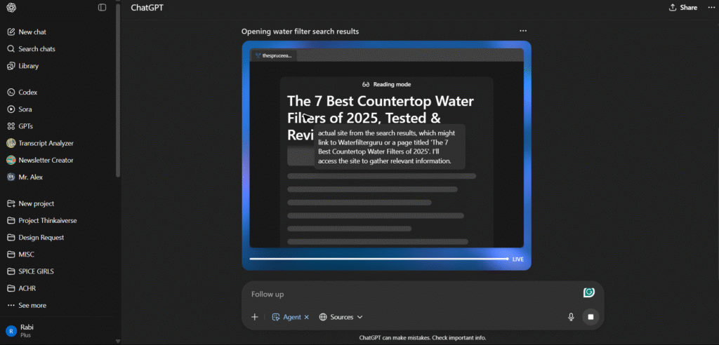
Task: Click the live agent browser preview
Action: [x=387, y=148]
